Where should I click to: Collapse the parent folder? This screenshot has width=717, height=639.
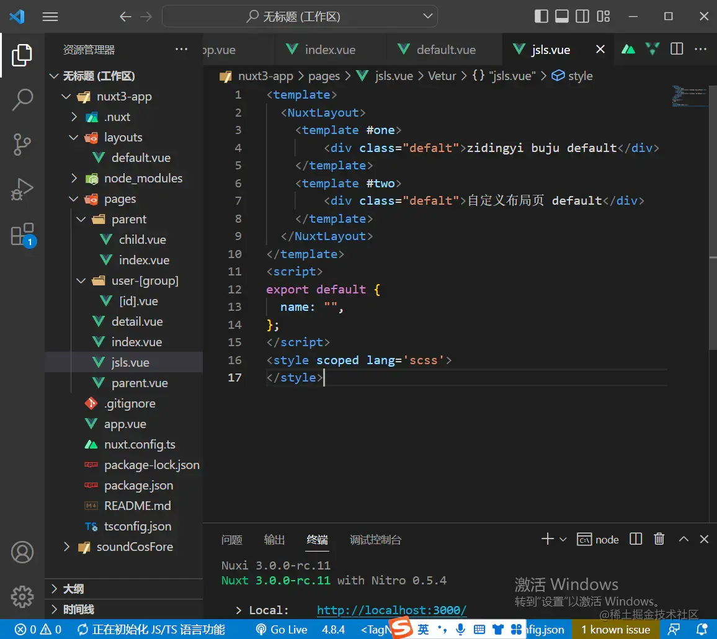pos(81,220)
